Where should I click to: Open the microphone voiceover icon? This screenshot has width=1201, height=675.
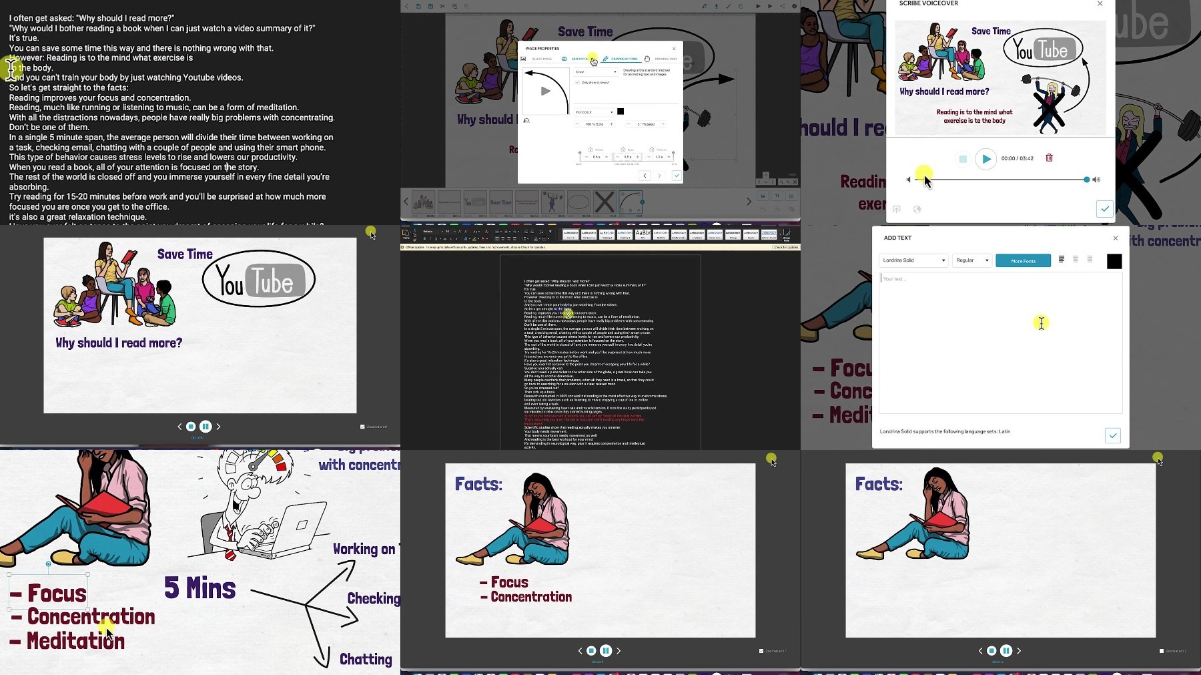point(717,6)
